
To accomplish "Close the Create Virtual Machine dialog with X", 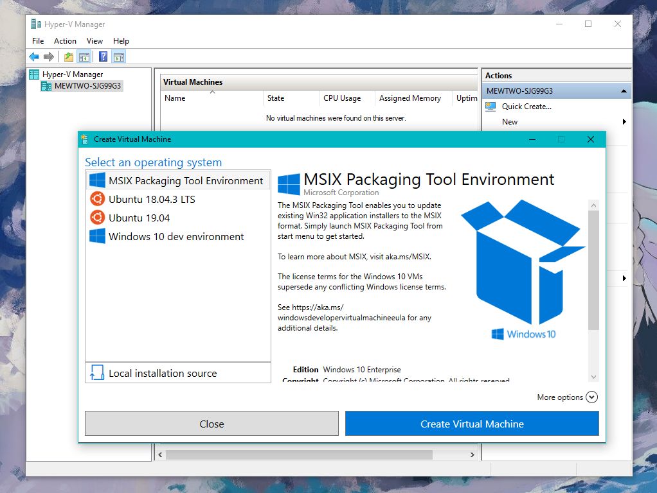I will (x=590, y=139).
